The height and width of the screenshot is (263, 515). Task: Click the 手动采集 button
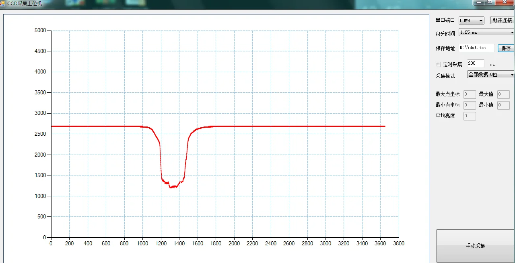(x=475, y=246)
